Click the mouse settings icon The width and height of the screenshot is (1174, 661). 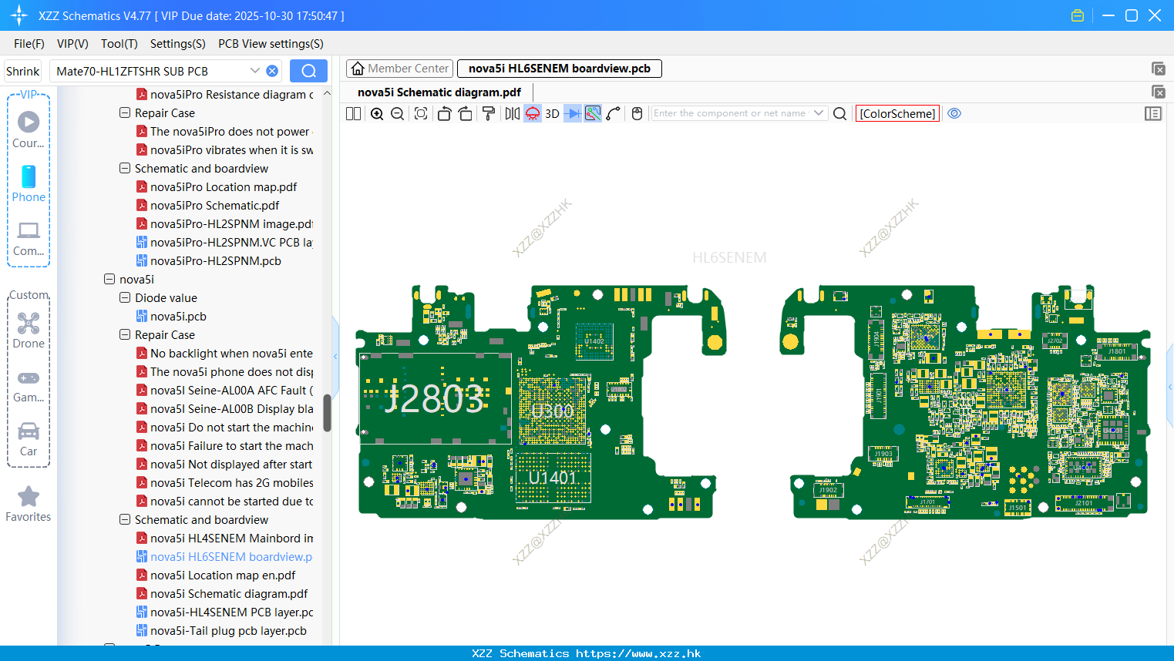pyautogui.click(x=637, y=113)
